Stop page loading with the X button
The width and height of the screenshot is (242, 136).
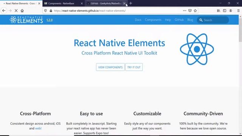tap(16, 11)
